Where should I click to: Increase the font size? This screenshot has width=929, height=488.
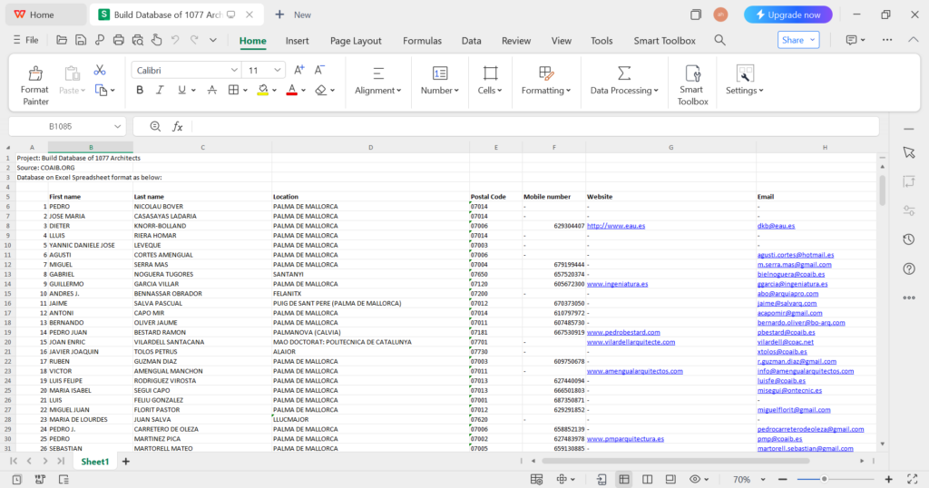[299, 70]
